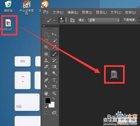Select the 回收站 recycle bin desktop icon

[x=8, y=6]
